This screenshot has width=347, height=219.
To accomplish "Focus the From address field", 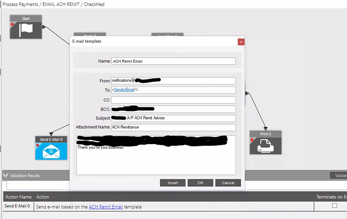I will [173, 81].
